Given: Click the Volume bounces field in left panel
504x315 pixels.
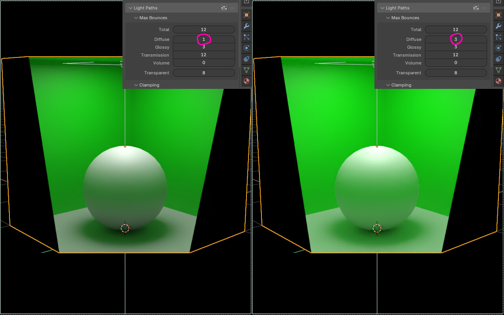Looking at the screenshot, I should pos(204,63).
